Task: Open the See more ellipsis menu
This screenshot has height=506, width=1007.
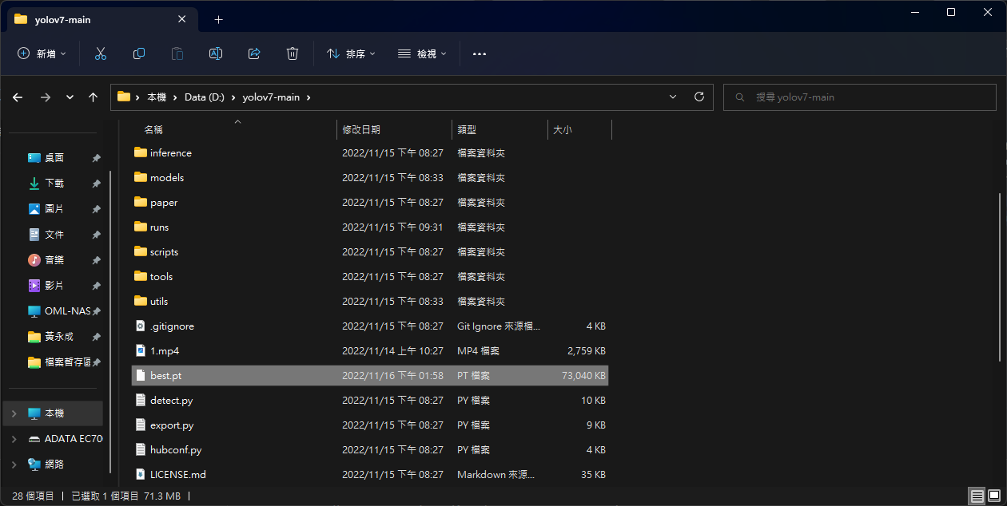Action: (480, 53)
